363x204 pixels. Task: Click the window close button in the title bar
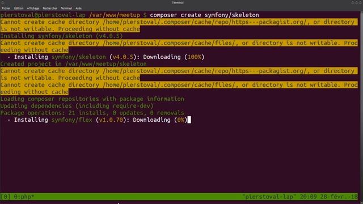pyautogui.click(x=361, y=2)
